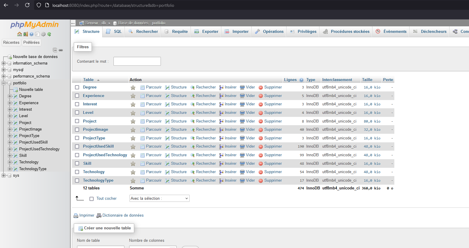Check the Interest table checkbox
Viewport: 469px width, 248px height.
click(x=77, y=104)
